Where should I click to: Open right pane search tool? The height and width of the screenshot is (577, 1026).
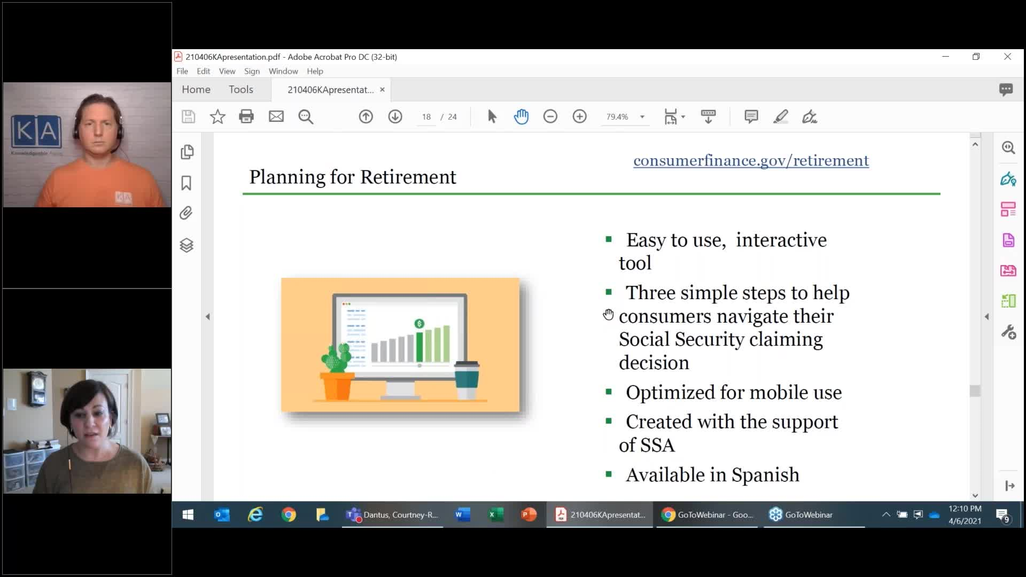(x=1008, y=147)
